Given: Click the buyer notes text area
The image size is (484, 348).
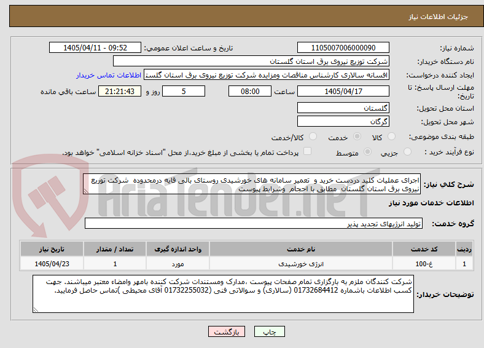Looking at the screenshot, I should tap(223, 294).
